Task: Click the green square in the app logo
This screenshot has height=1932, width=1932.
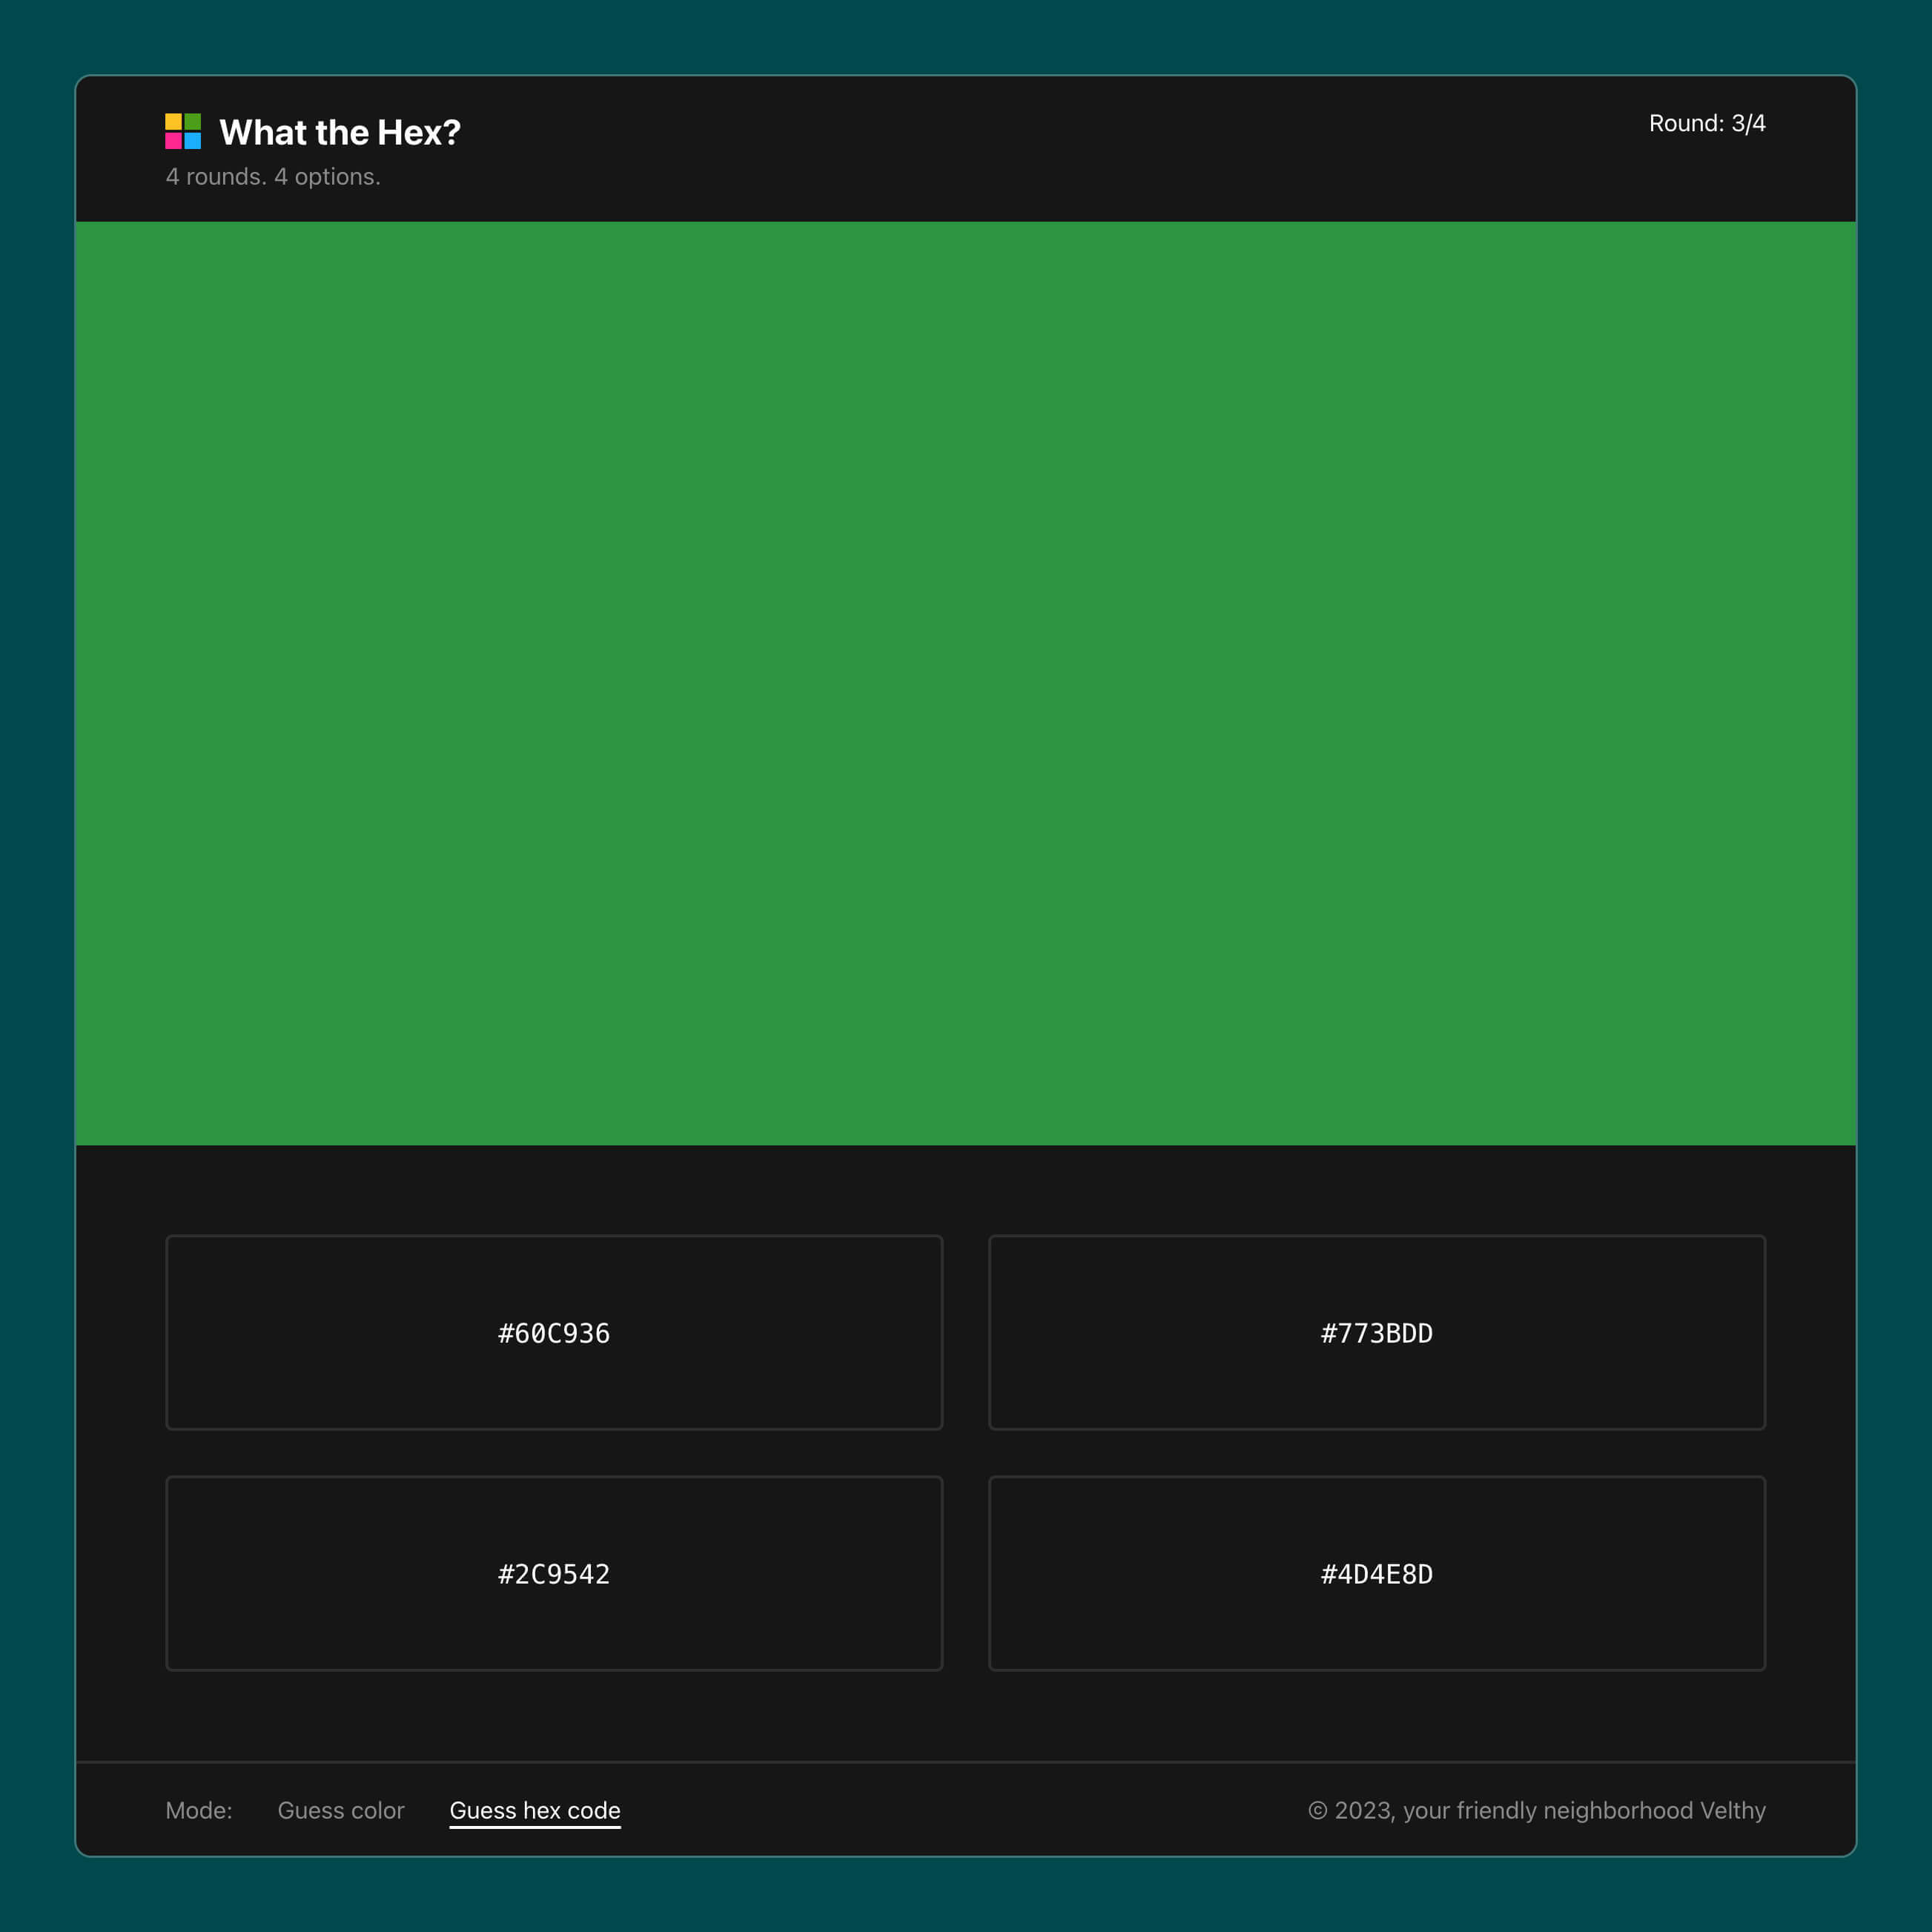Action: tap(193, 121)
